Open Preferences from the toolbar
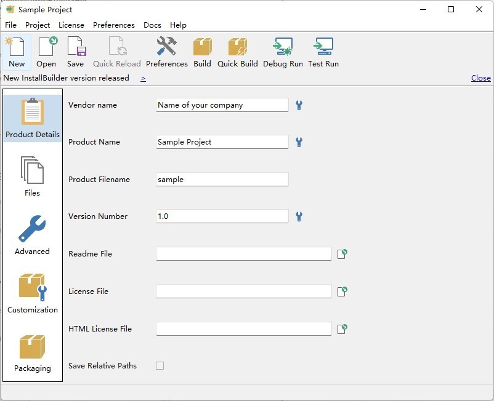494x401 pixels. pyautogui.click(x=166, y=52)
